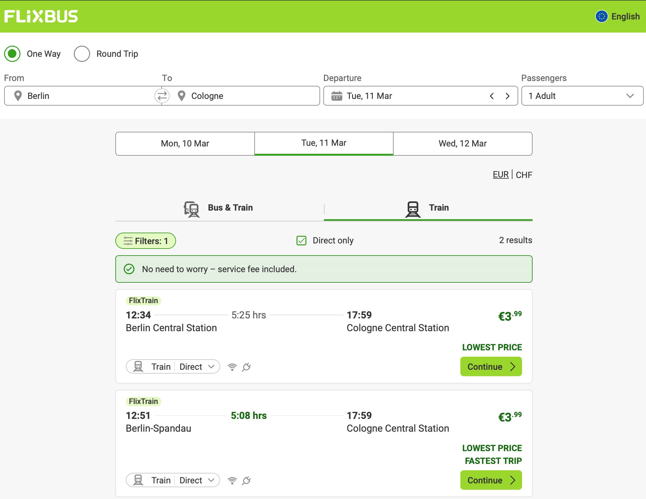The height and width of the screenshot is (499, 646).
Task: Choose EUR currency
Action: [x=501, y=175]
